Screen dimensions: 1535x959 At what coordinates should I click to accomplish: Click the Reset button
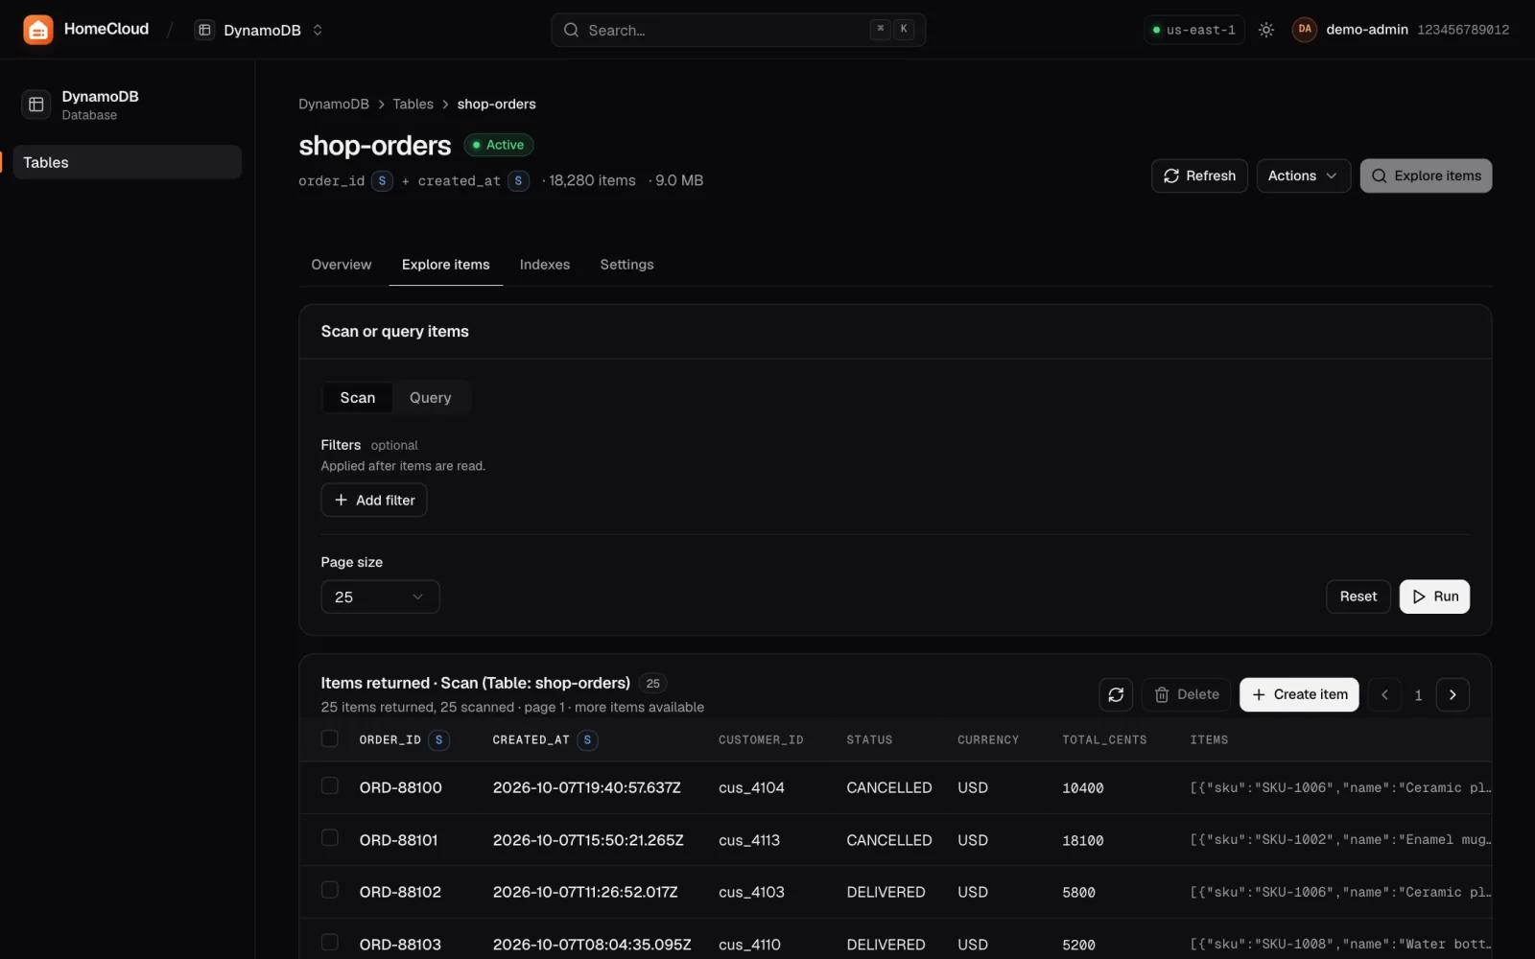click(1358, 596)
